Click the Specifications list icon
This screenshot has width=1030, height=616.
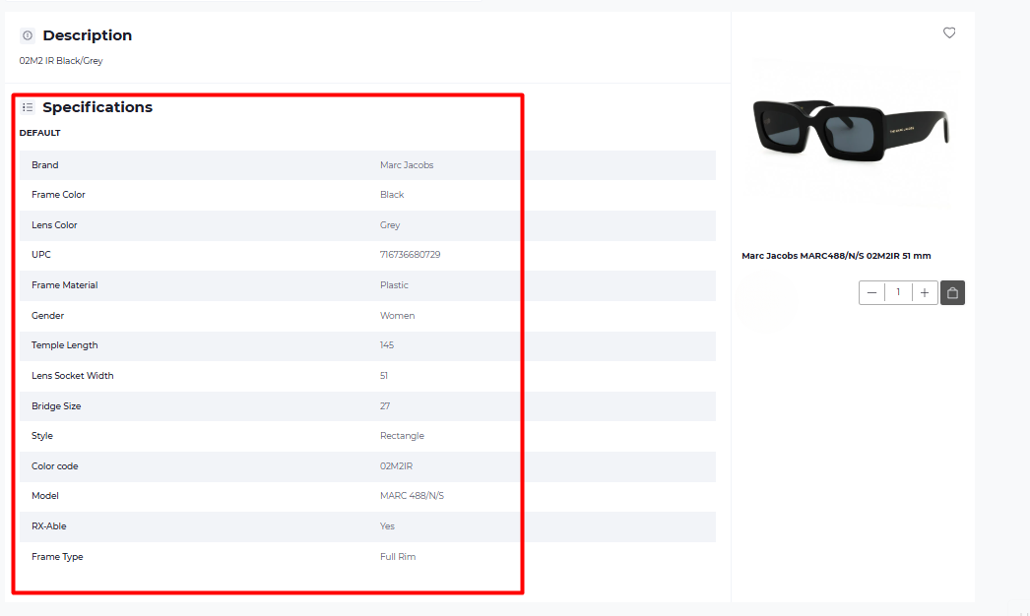coord(27,107)
